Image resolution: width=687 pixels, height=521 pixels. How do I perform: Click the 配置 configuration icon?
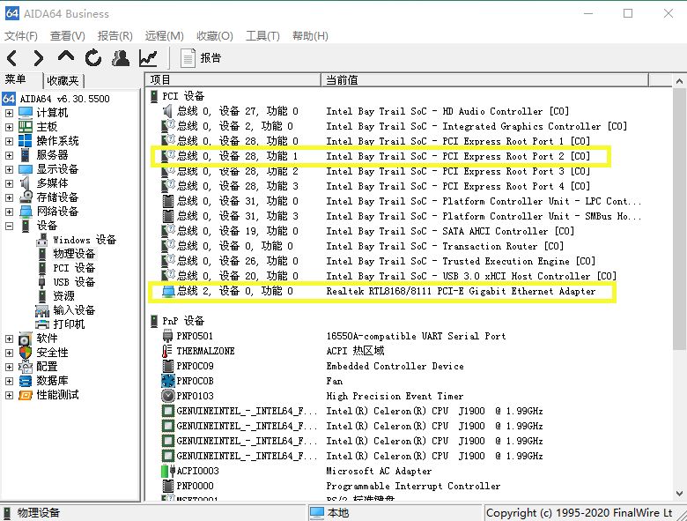(x=26, y=367)
